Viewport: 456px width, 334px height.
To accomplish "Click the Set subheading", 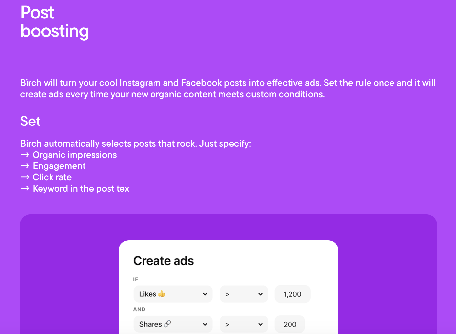I will click(30, 121).
